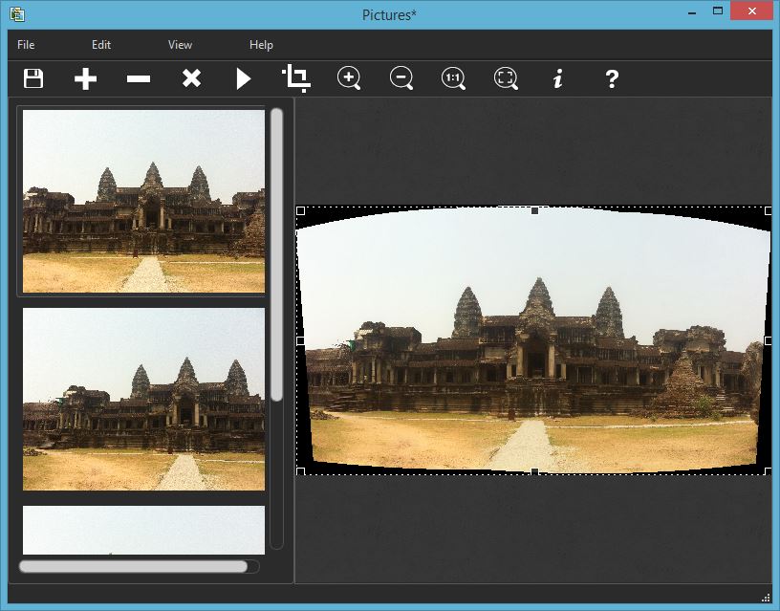Open the File menu

tap(26, 45)
